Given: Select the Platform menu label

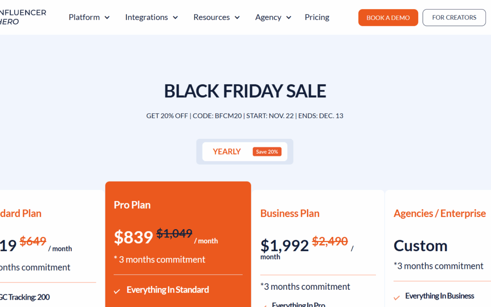Looking at the screenshot, I should click(84, 17).
